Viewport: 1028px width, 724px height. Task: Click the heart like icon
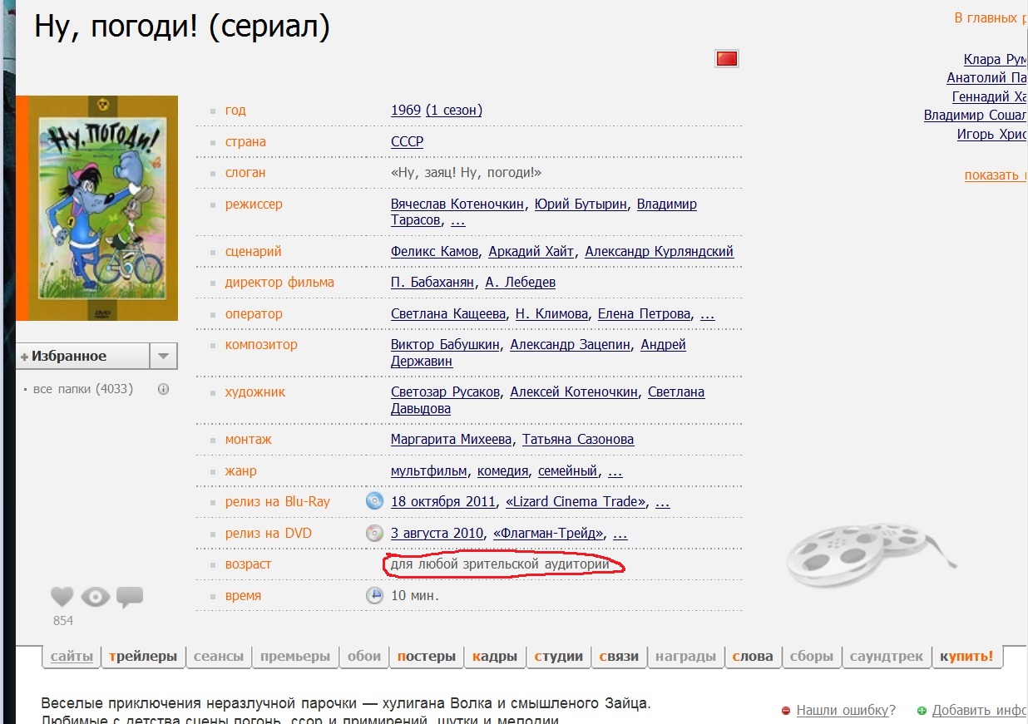coord(62,597)
